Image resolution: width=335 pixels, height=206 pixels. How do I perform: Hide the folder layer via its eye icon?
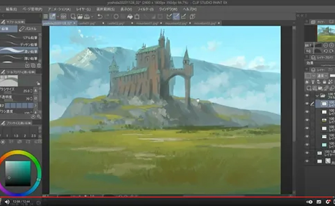307,96
